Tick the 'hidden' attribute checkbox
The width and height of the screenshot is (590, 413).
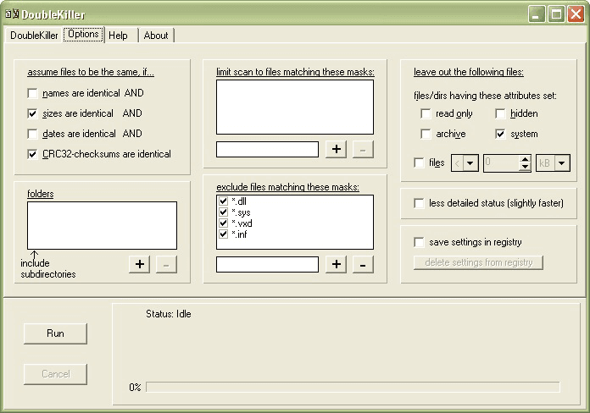coord(500,113)
